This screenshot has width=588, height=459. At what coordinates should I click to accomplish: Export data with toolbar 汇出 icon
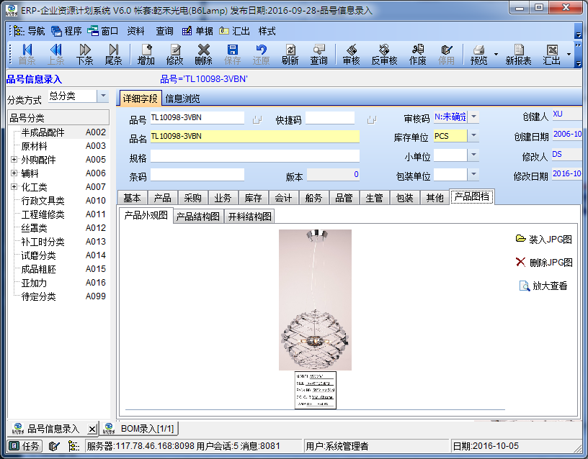pyautogui.click(x=552, y=55)
